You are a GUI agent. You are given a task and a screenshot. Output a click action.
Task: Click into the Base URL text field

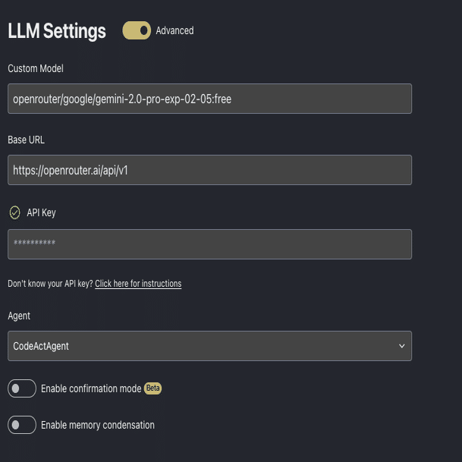click(209, 170)
